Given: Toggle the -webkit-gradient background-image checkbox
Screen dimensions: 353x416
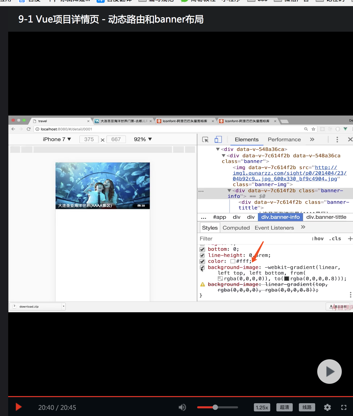Looking at the screenshot, I should pos(202,268).
